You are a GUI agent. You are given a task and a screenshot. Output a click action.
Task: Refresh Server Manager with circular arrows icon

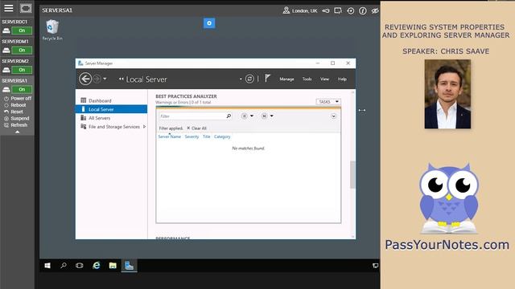click(x=249, y=79)
